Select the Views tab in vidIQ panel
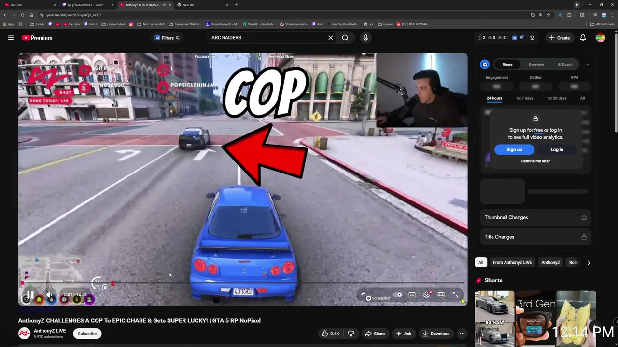618x347 pixels. click(507, 64)
